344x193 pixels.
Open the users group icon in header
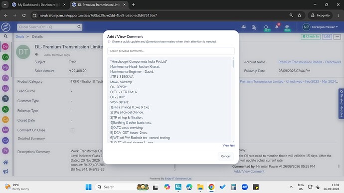(243, 27)
